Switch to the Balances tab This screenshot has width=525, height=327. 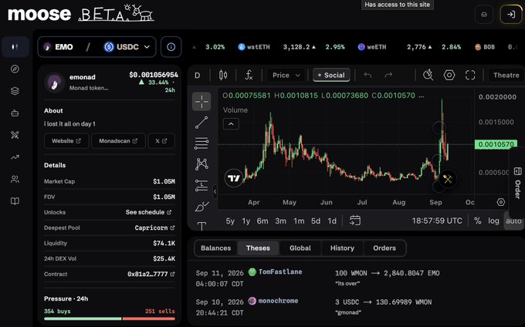click(x=215, y=248)
